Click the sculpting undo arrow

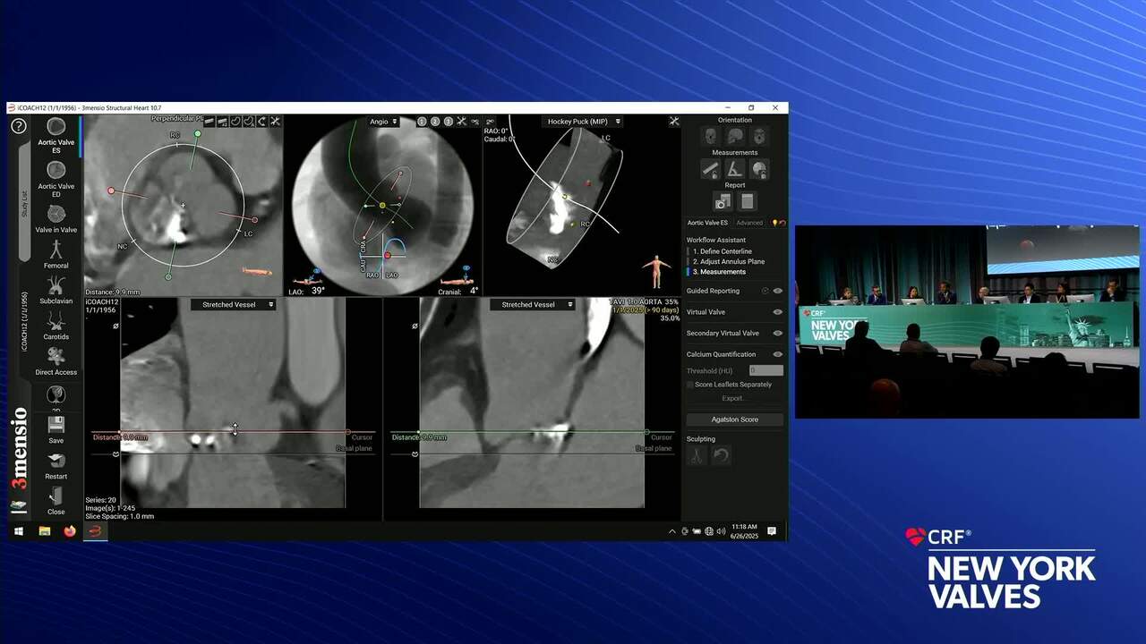(x=722, y=454)
